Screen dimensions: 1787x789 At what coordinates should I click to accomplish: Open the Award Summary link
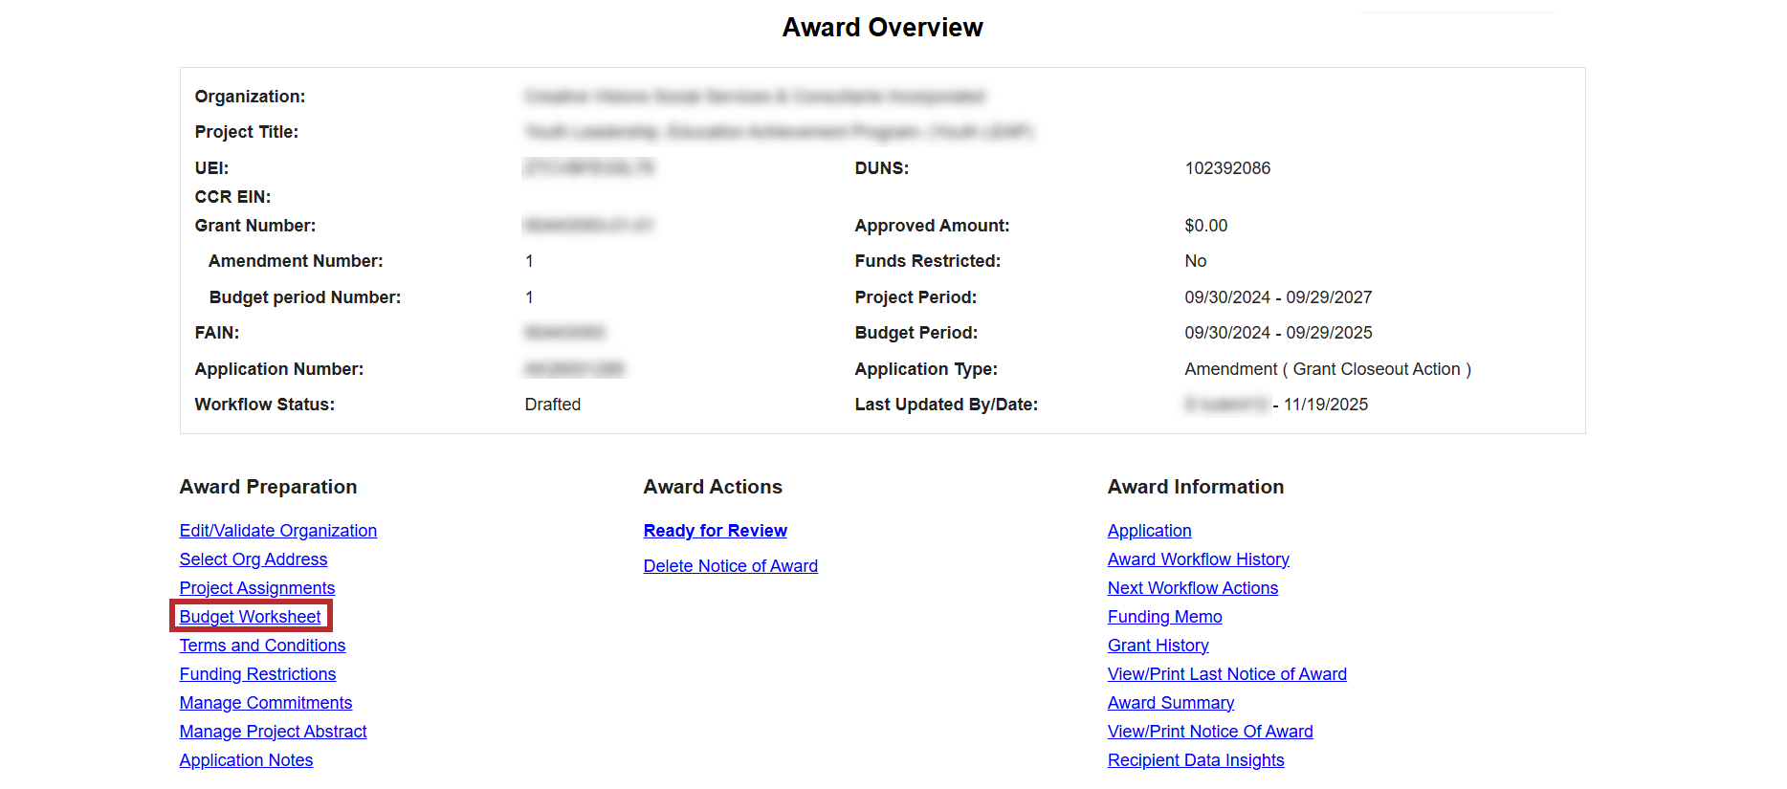point(1170,703)
